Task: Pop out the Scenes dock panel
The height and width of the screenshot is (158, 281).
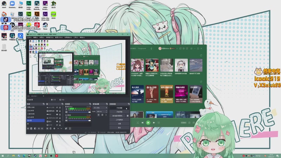Action: coord(44,104)
